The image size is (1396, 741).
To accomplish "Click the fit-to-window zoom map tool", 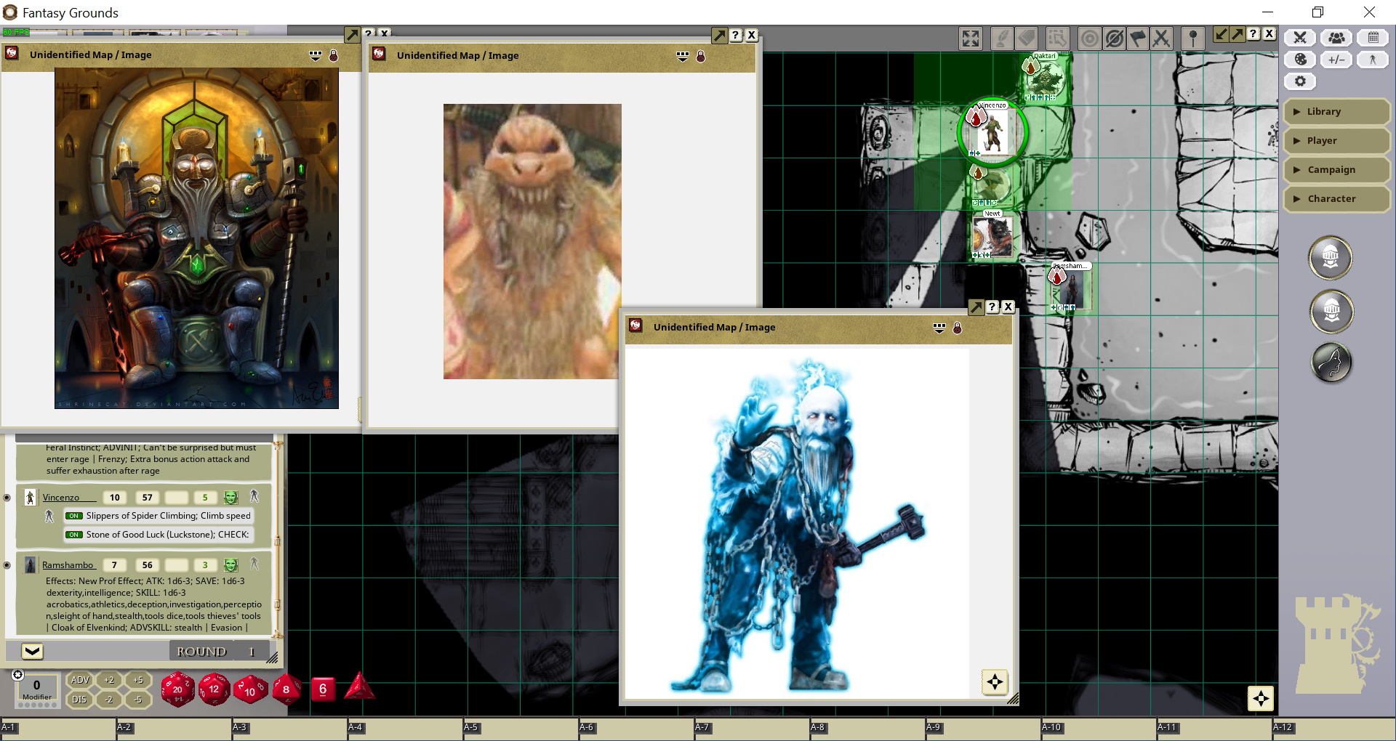I will pos(971,39).
